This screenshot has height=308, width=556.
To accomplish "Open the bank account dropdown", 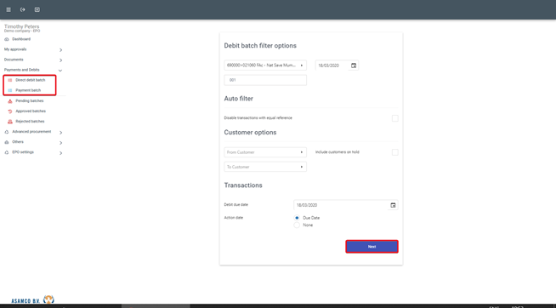I will (265, 66).
